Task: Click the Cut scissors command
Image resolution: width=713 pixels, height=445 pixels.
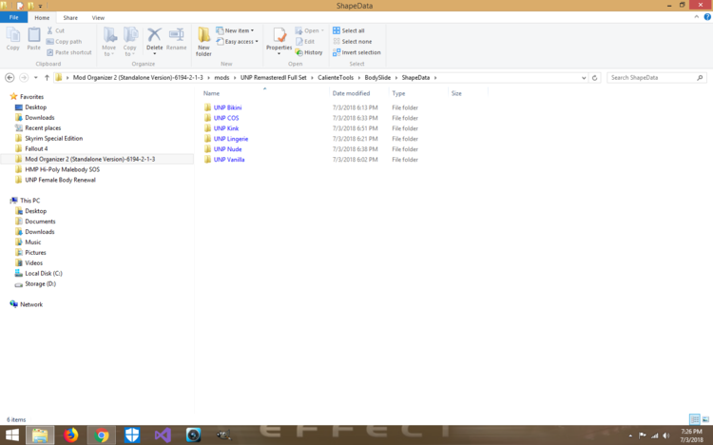Action: [x=55, y=30]
